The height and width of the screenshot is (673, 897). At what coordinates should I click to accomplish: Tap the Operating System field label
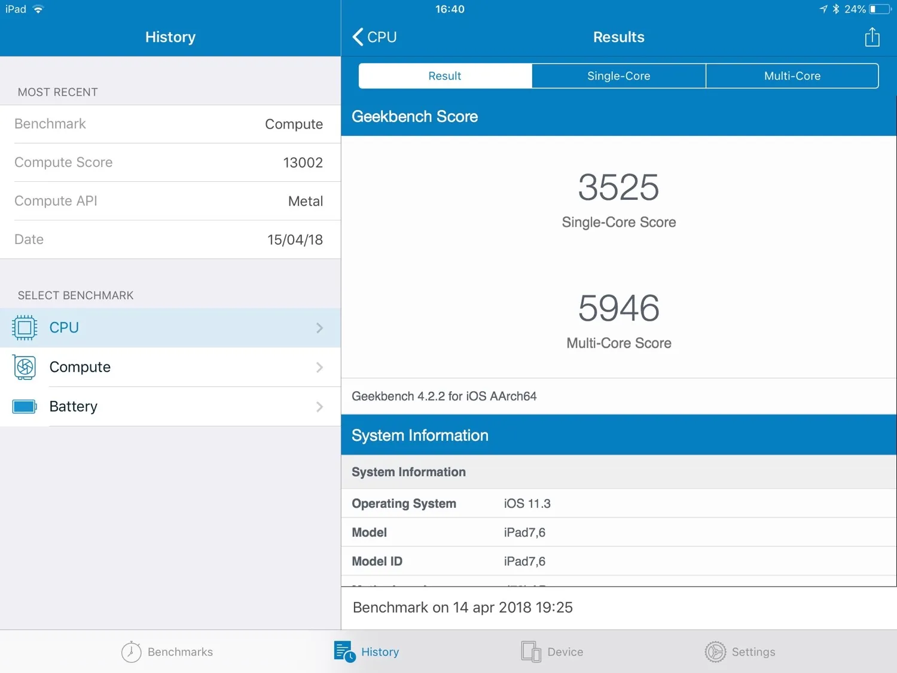pyautogui.click(x=404, y=504)
